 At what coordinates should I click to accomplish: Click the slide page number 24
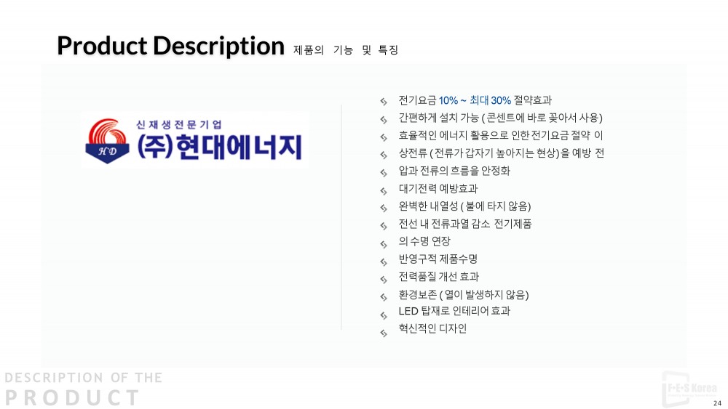pyautogui.click(x=717, y=403)
